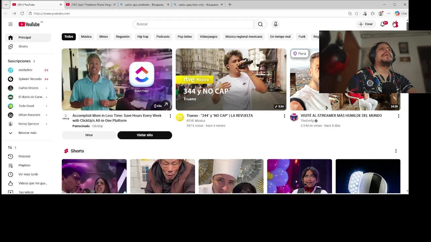Expand the Suscripciones section arrow
The image size is (431, 242).
click(34, 61)
